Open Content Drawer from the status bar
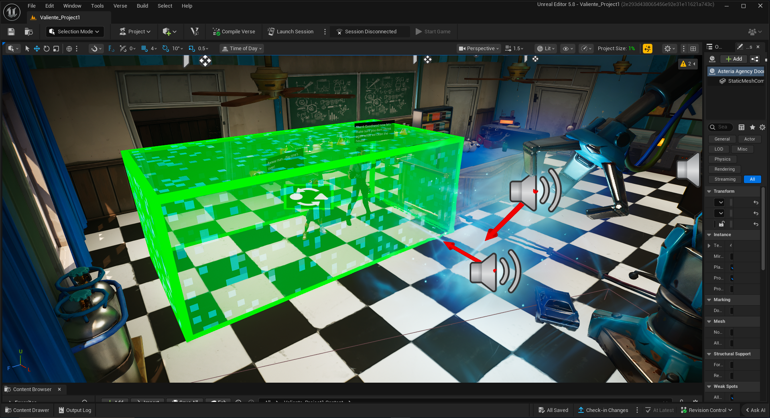 click(x=27, y=410)
